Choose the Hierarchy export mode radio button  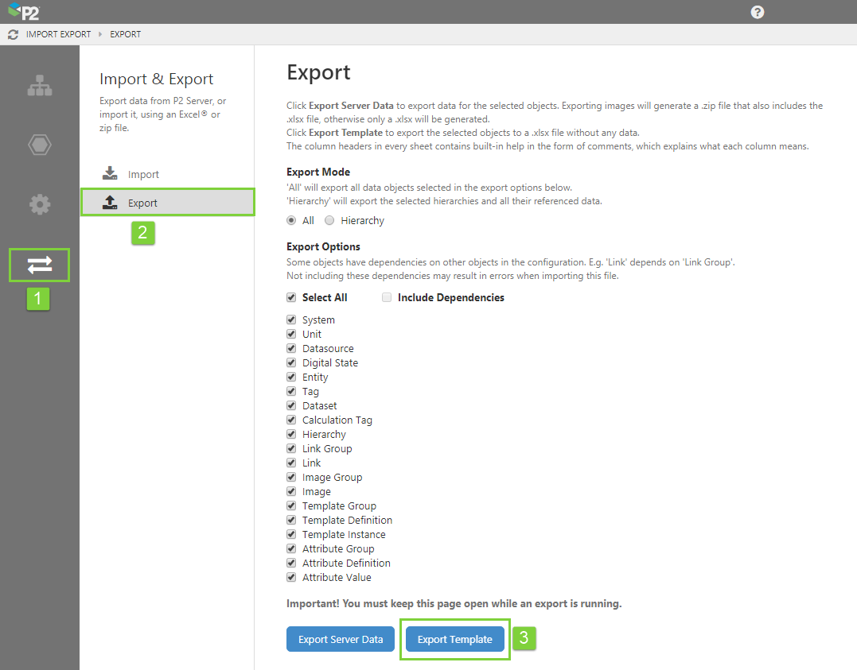(329, 220)
